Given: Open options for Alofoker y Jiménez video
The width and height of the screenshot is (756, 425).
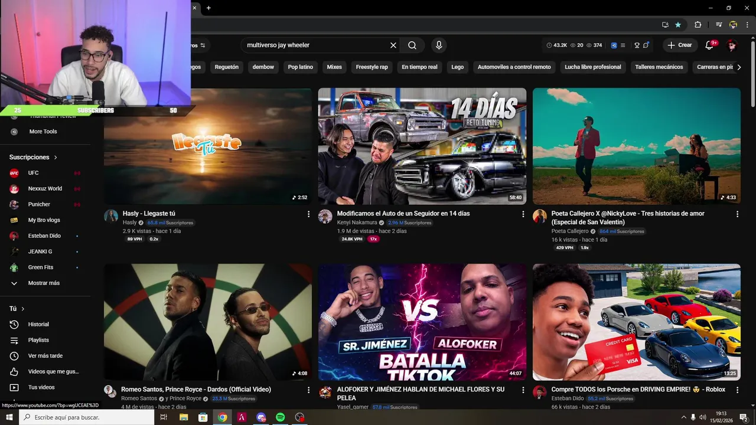Looking at the screenshot, I should click(x=523, y=390).
